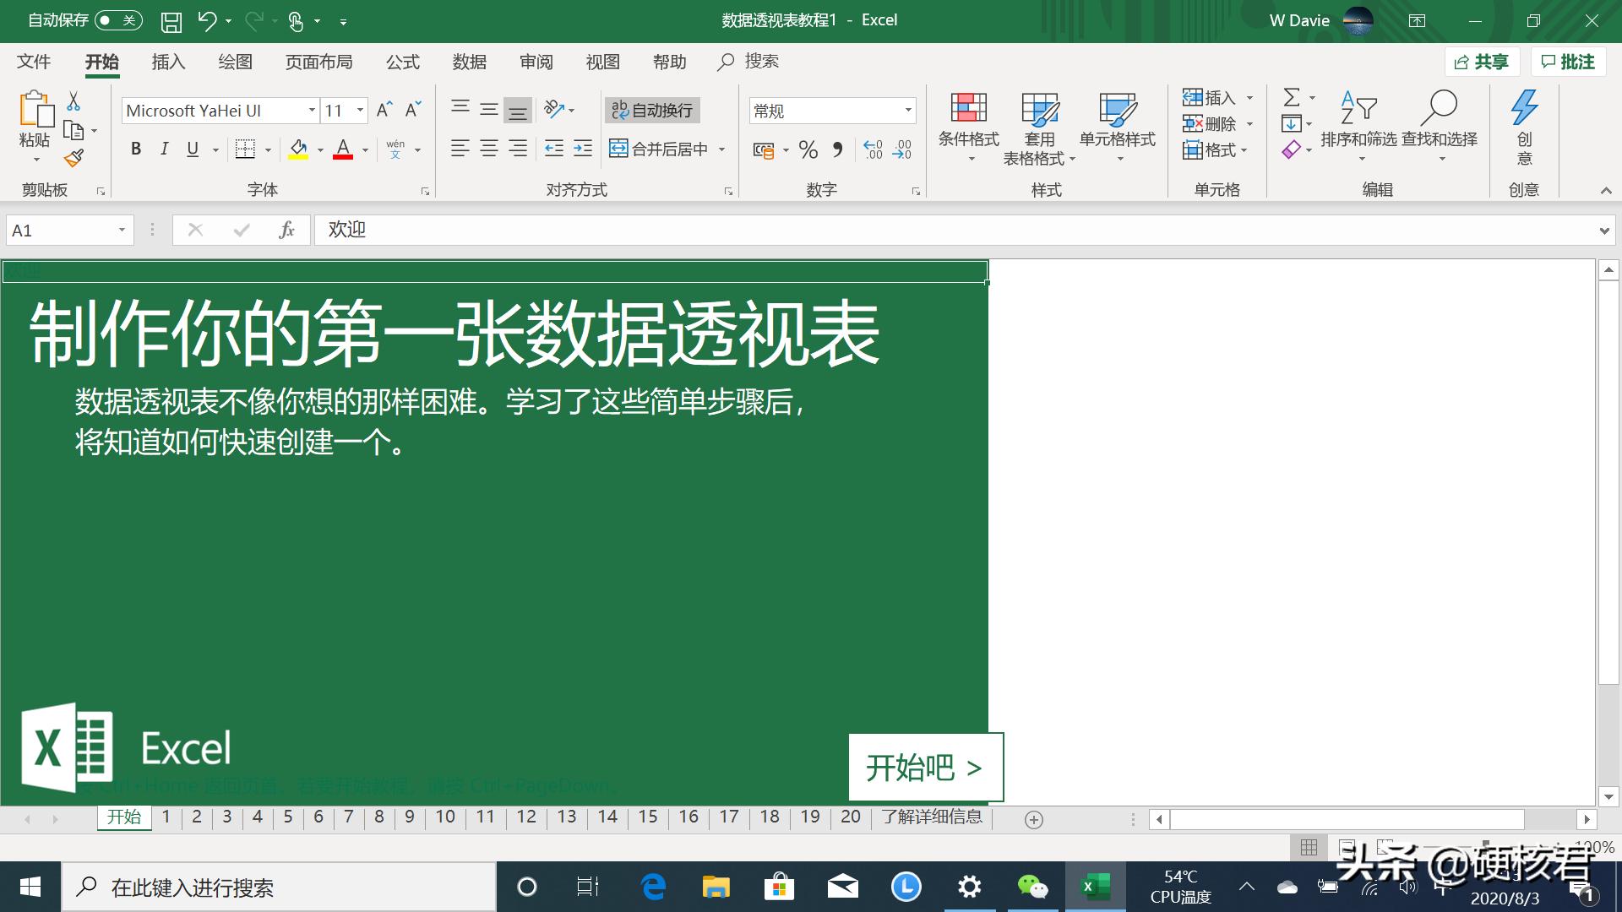Apply percent style from the Number group

point(808,149)
